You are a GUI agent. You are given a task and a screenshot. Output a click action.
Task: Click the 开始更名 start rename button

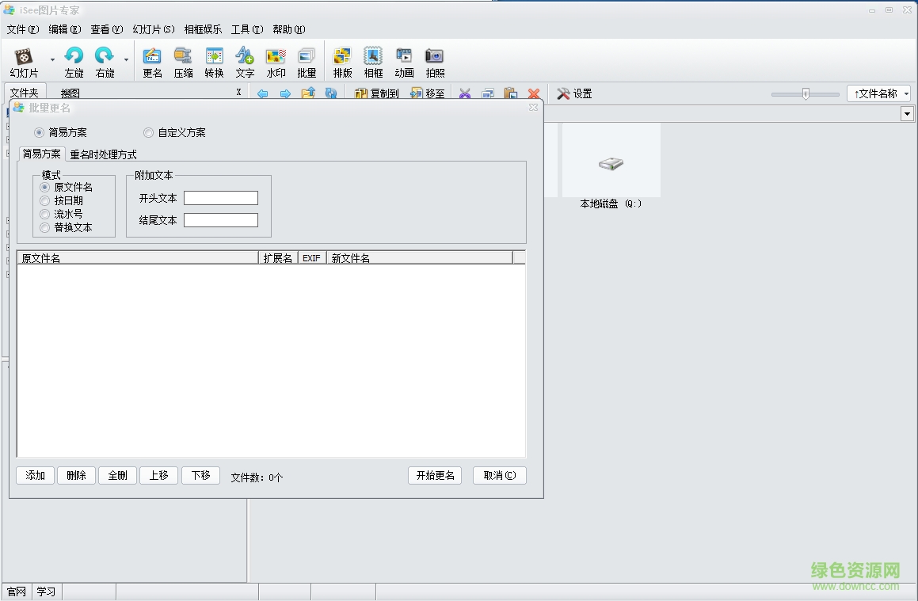tap(434, 476)
